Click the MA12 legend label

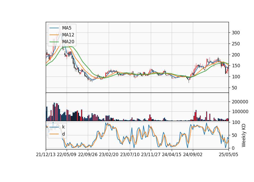click(68, 35)
